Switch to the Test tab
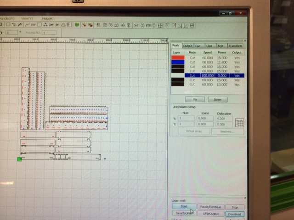Screen dimensions: 294x220 tap(220, 46)
